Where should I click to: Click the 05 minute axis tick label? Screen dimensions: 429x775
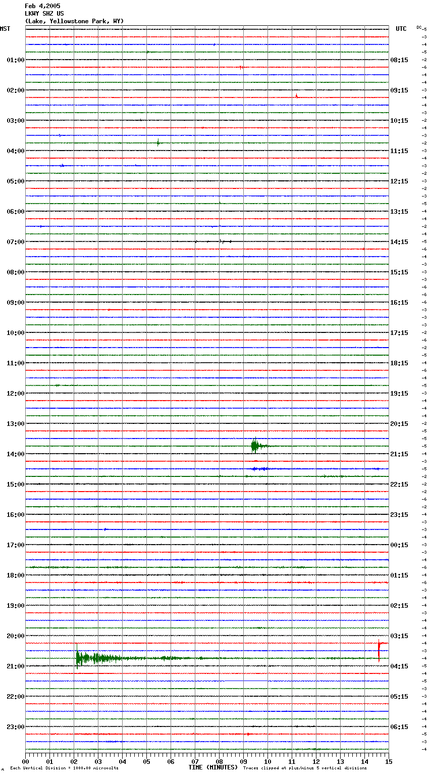tap(147, 761)
